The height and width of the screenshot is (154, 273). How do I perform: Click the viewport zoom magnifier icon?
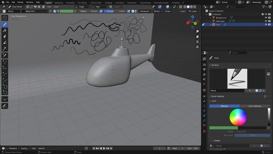coord(197,31)
